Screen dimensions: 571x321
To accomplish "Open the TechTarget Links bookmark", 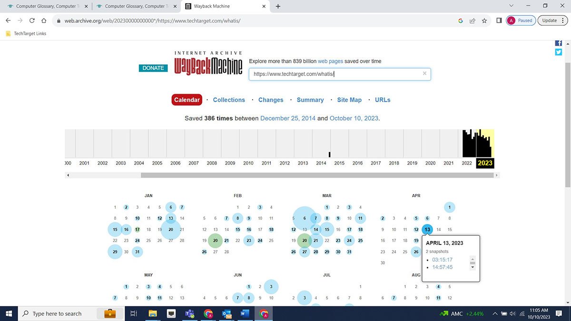I will pyautogui.click(x=26, y=33).
